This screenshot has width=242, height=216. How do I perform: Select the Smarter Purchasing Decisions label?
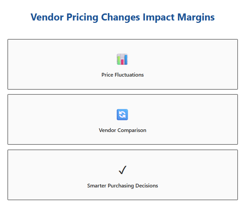coord(122,186)
